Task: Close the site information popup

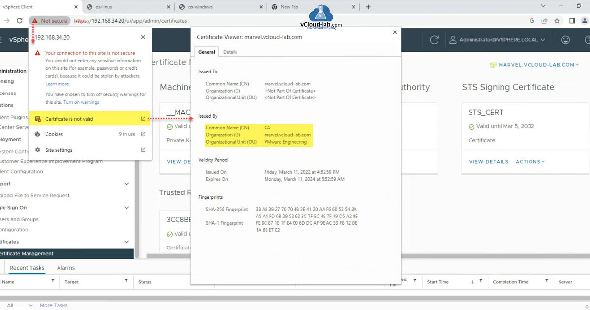Action: [x=143, y=37]
